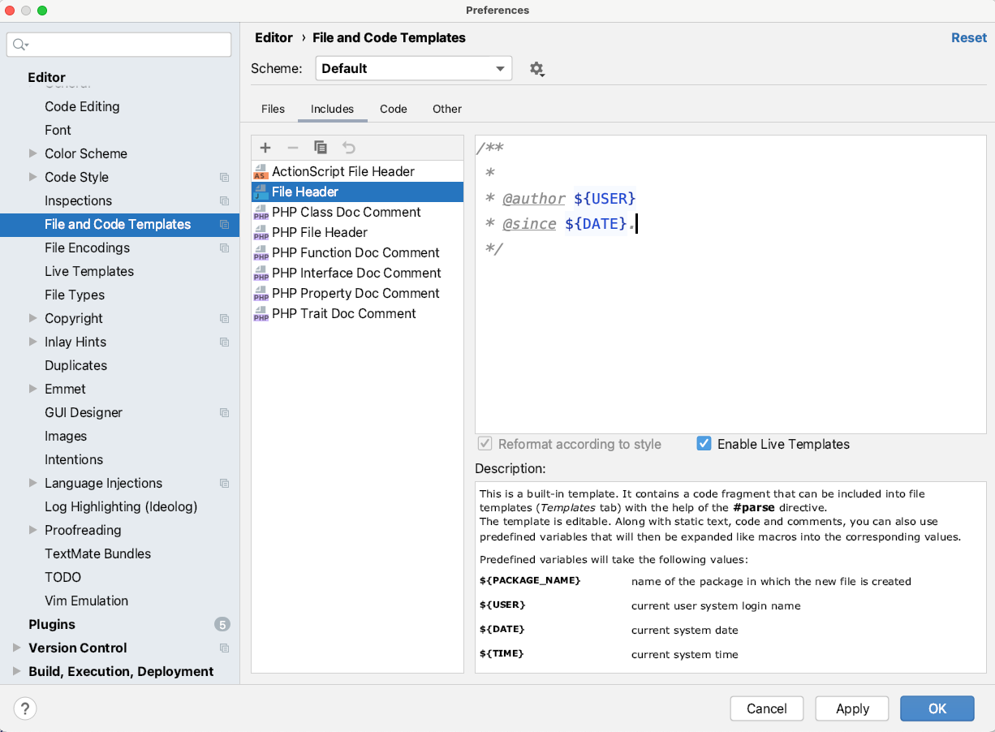Click the project-level icon beside Code Style
995x732 pixels.
point(225,177)
